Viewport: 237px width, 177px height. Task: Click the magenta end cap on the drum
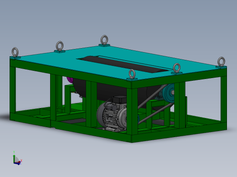(x=70, y=80)
